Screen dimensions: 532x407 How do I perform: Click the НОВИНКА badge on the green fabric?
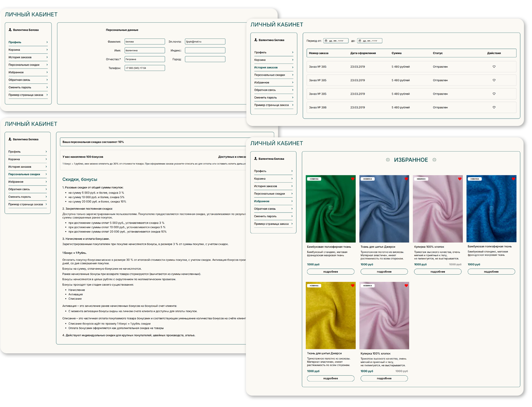pos(314,179)
